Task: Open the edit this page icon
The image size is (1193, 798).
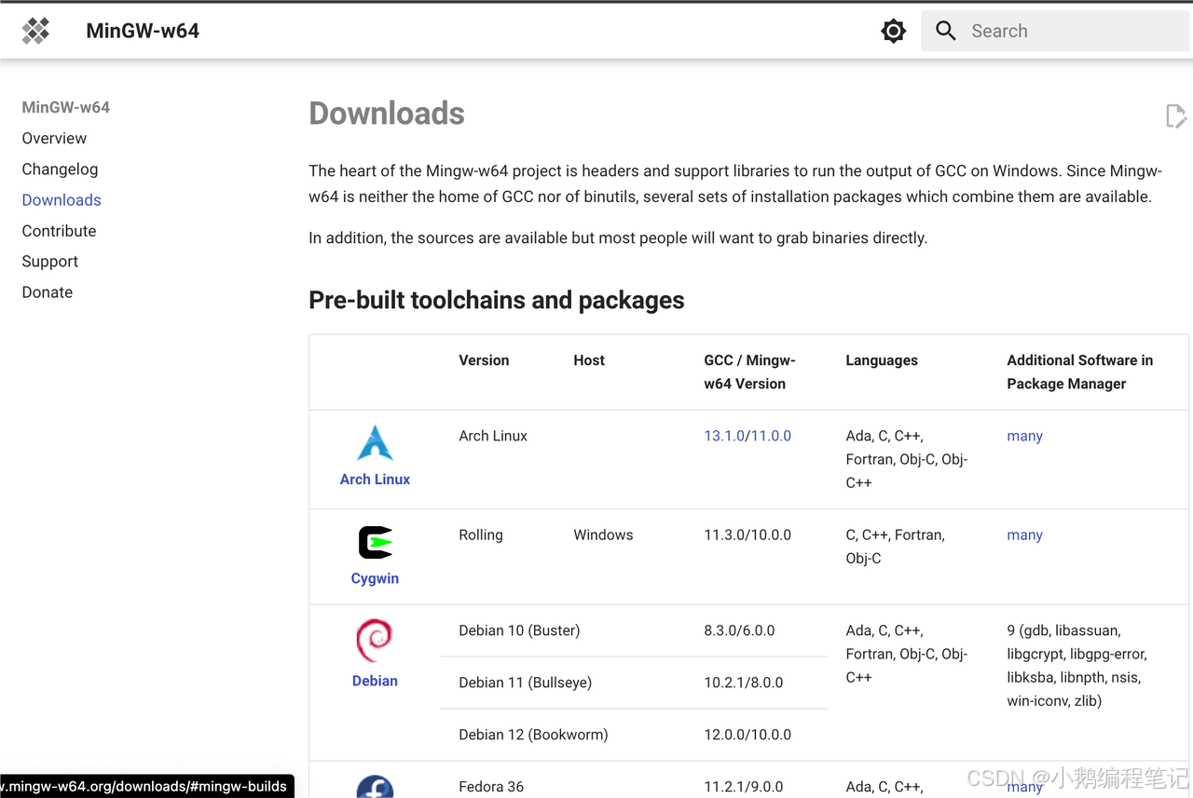Action: [x=1176, y=115]
